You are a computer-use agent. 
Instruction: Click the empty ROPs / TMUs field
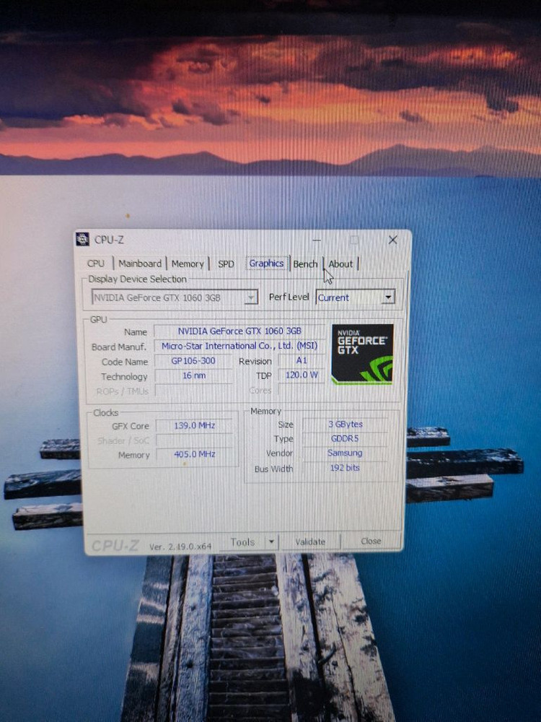coord(193,391)
